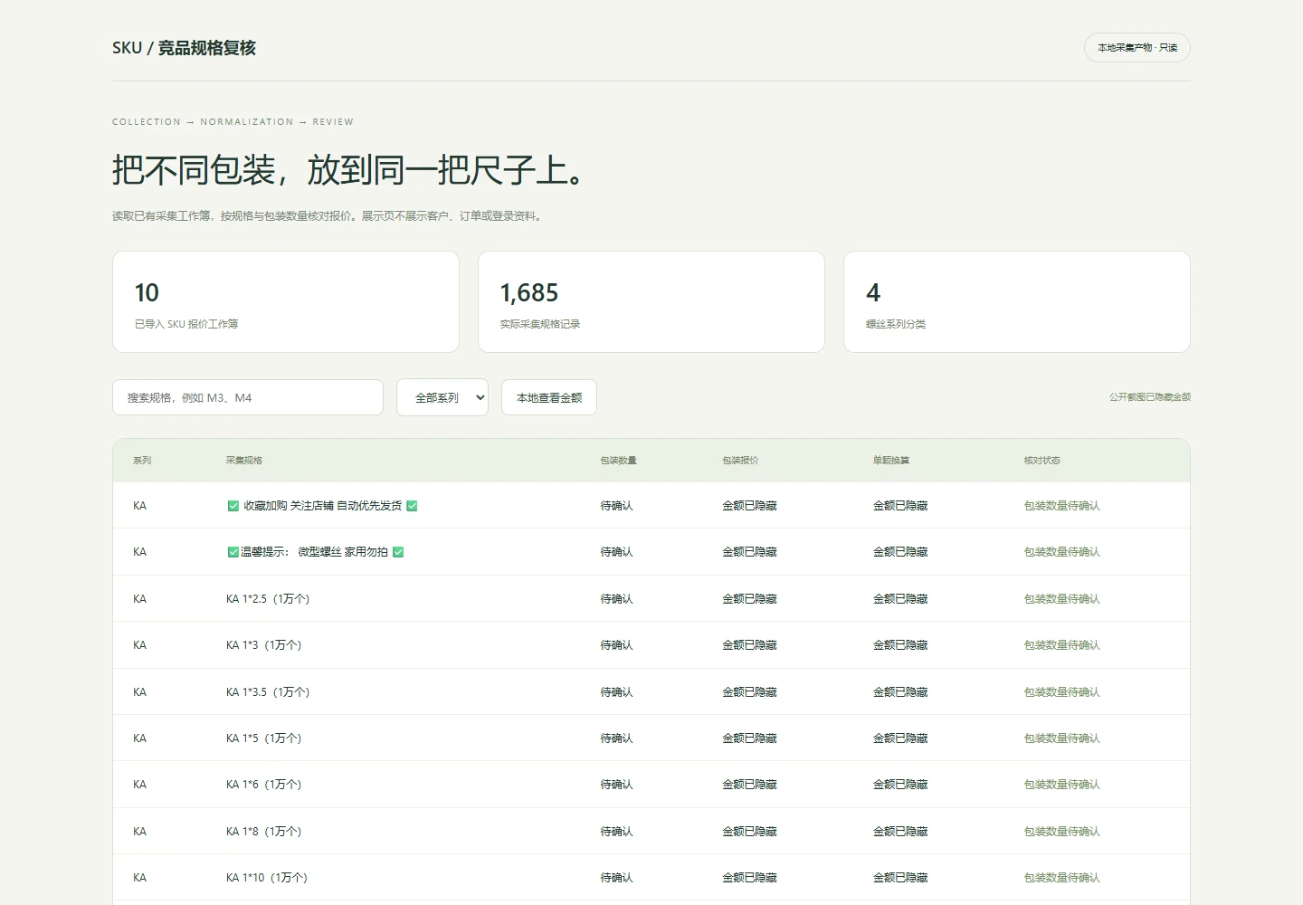Screen dimensions: 1303x905
Task: Click the 单颗换算 column header
Action: click(x=891, y=461)
